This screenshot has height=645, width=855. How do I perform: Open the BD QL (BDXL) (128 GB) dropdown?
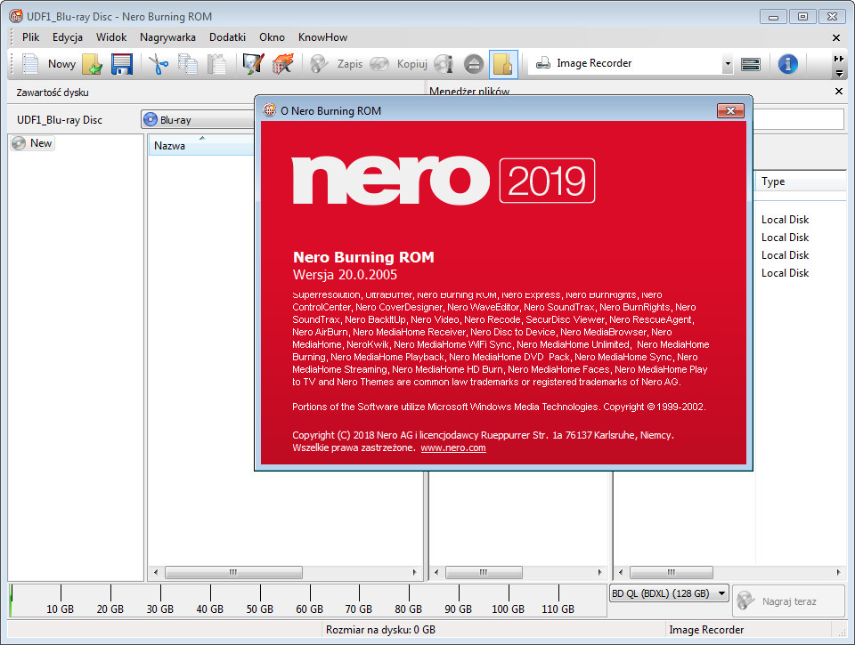coord(669,593)
